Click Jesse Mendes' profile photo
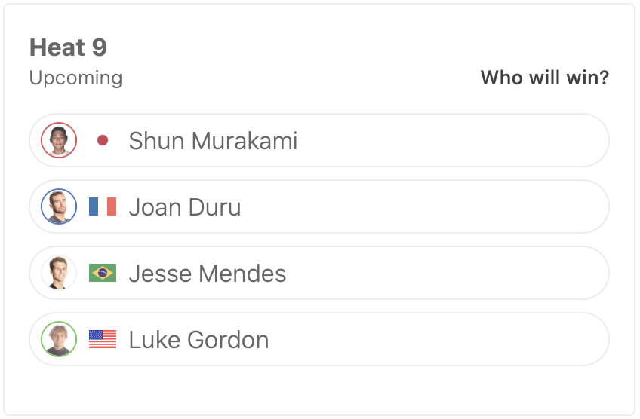The height and width of the screenshot is (419, 640). coord(59,273)
